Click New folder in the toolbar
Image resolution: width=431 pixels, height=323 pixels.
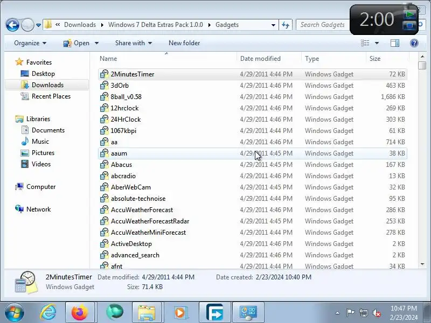click(x=184, y=43)
